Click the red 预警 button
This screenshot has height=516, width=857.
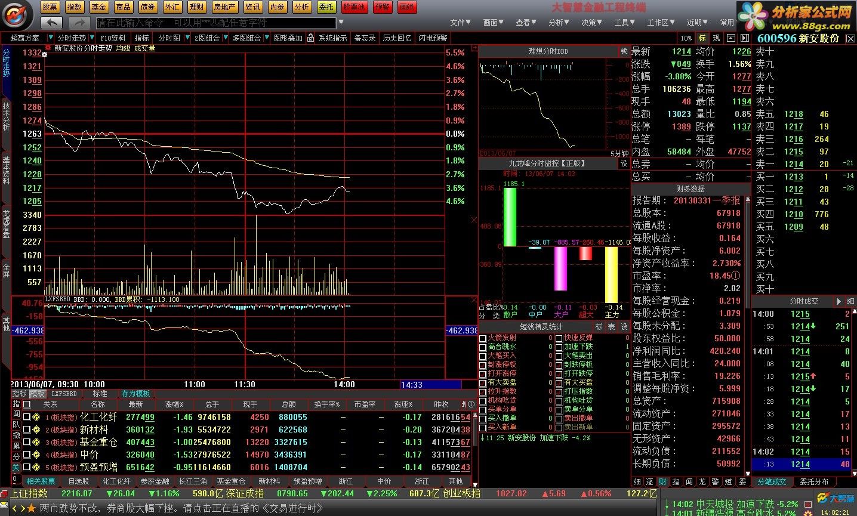(x=382, y=7)
